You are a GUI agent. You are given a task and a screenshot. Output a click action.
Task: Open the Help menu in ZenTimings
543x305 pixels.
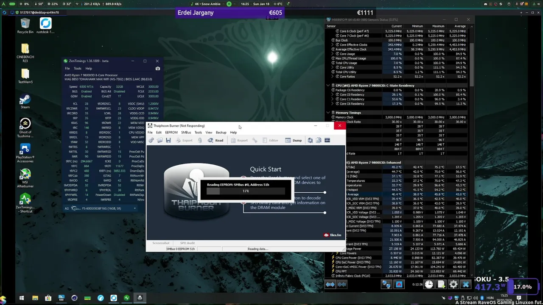point(88,68)
